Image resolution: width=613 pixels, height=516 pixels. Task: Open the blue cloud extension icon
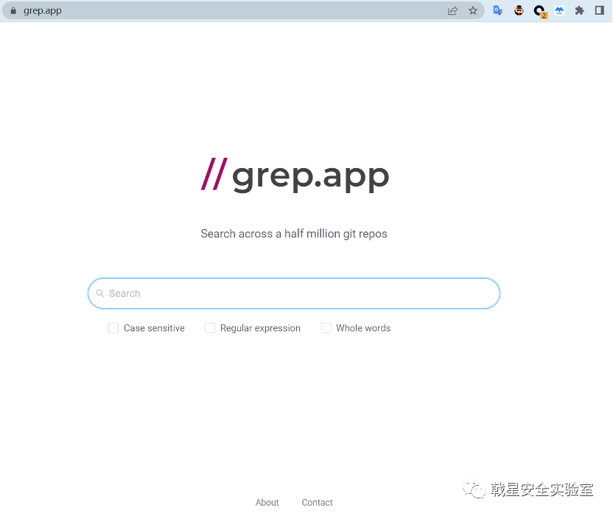[x=559, y=10]
